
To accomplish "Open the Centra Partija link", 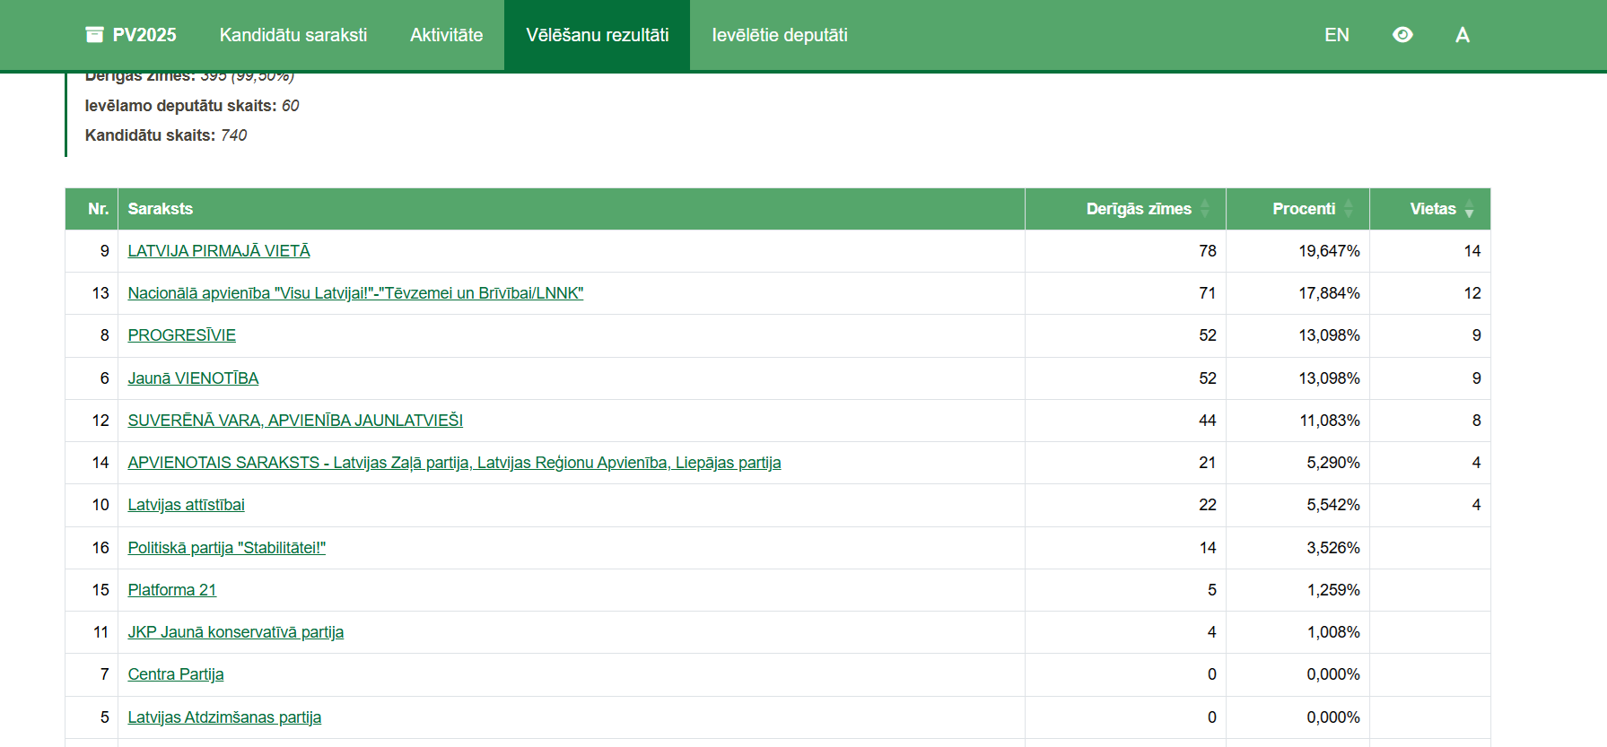I will pyautogui.click(x=176, y=674).
